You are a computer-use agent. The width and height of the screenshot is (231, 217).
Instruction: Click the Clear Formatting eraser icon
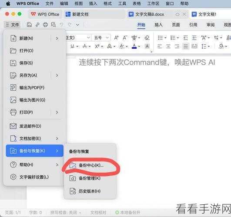147,38
